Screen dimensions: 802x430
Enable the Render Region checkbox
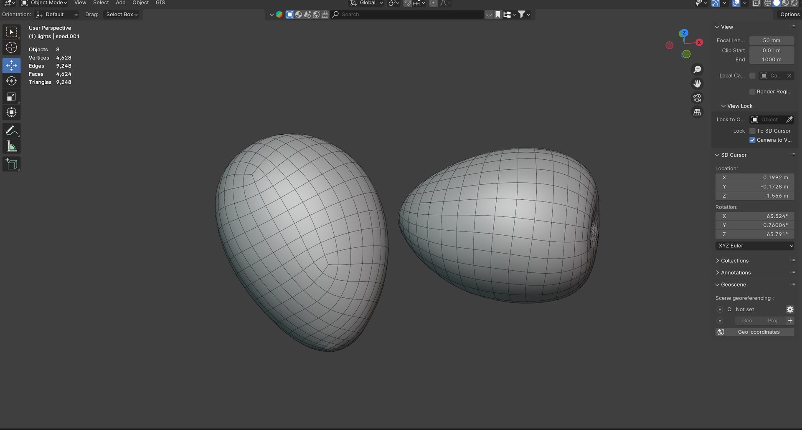(x=752, y=92)
